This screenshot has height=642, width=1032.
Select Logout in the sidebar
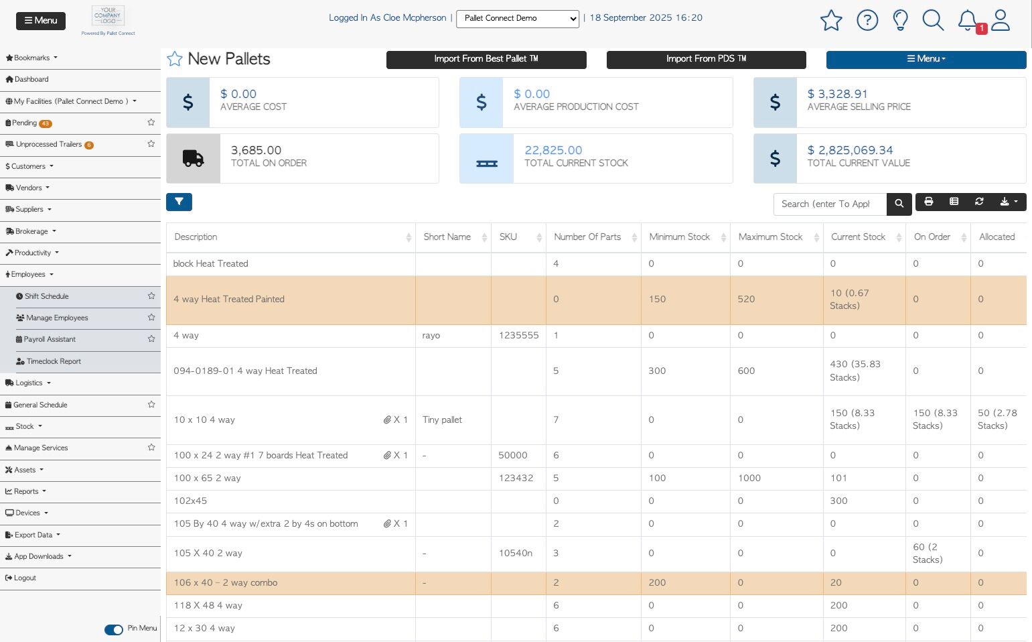[21, 578]
